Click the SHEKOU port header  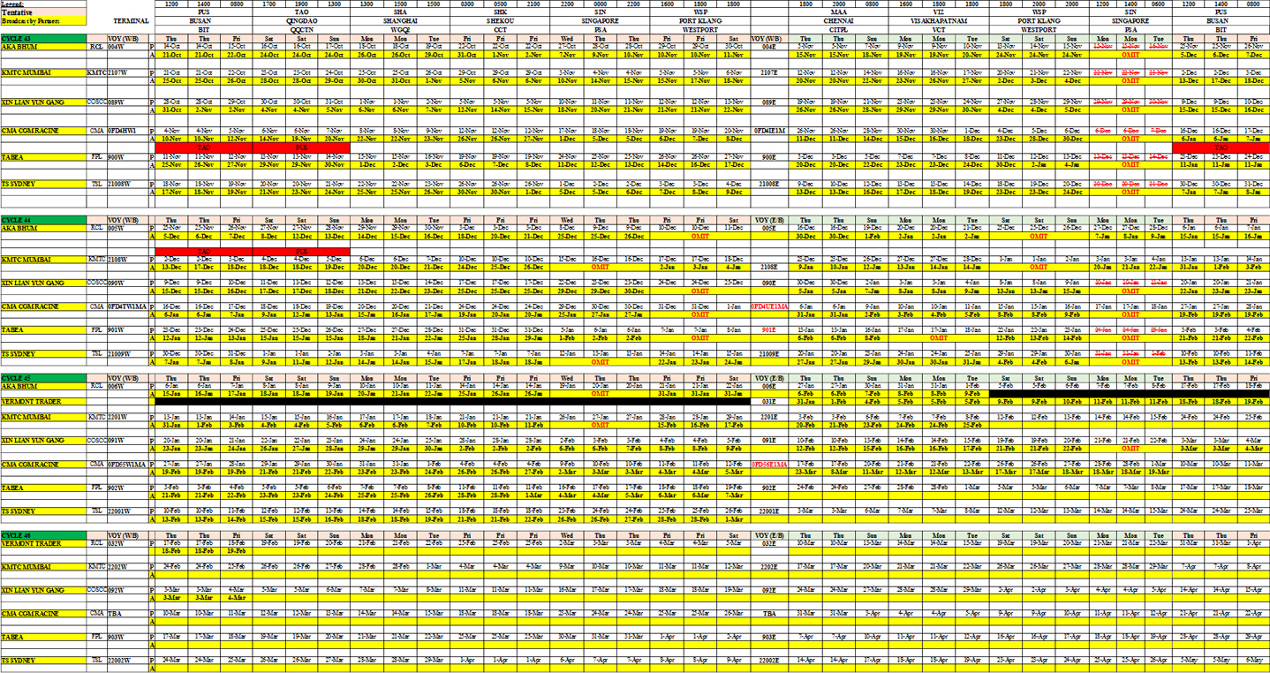(x=500, y=20)
